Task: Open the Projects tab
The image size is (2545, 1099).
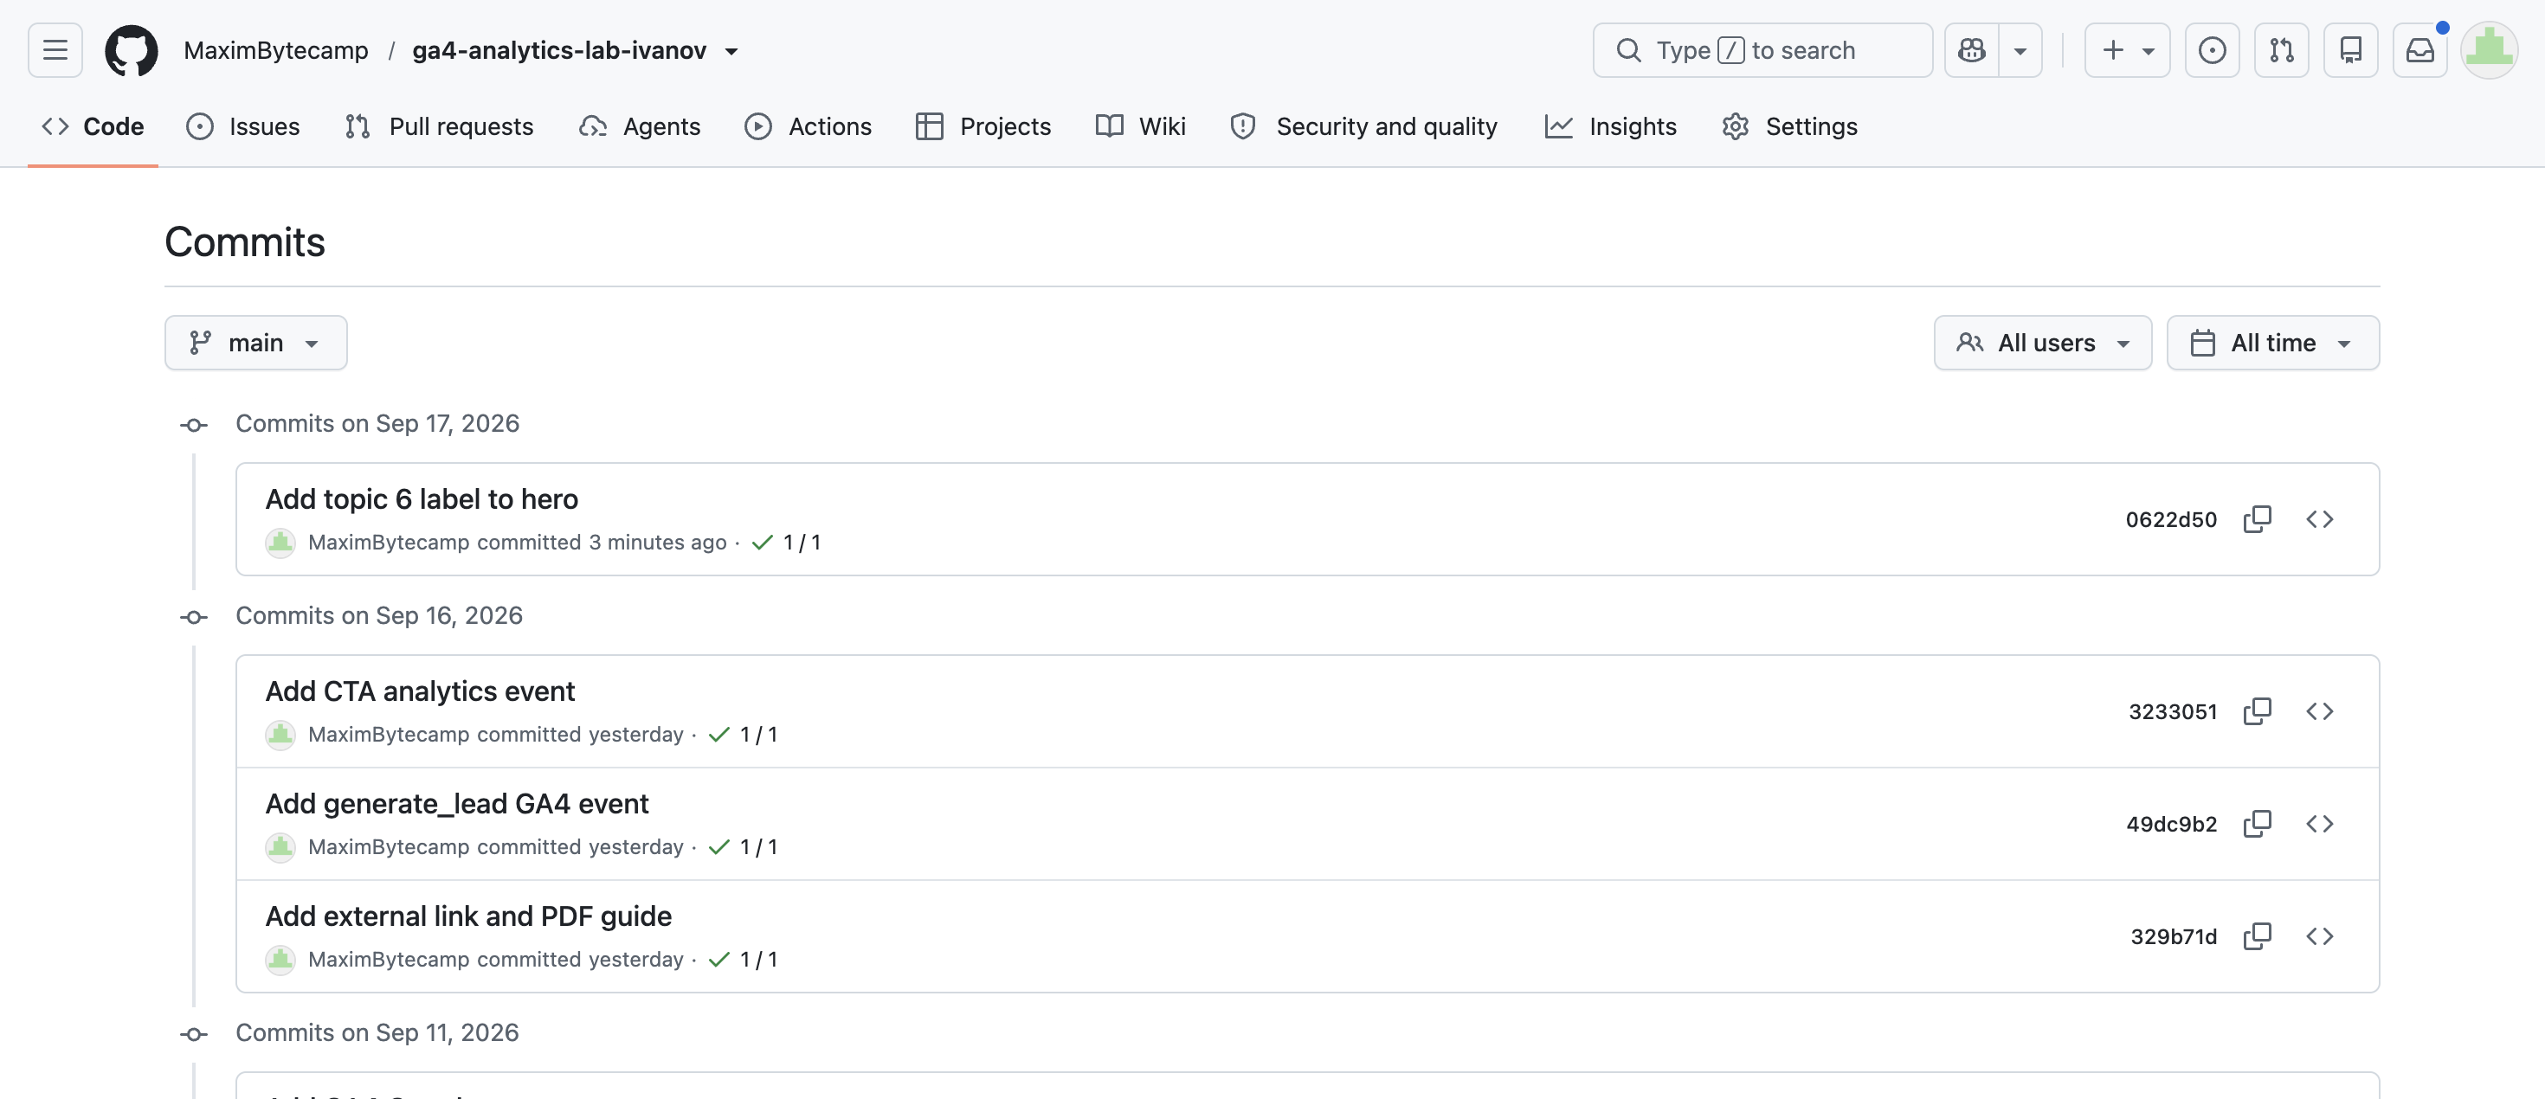Action: point(983,127)
